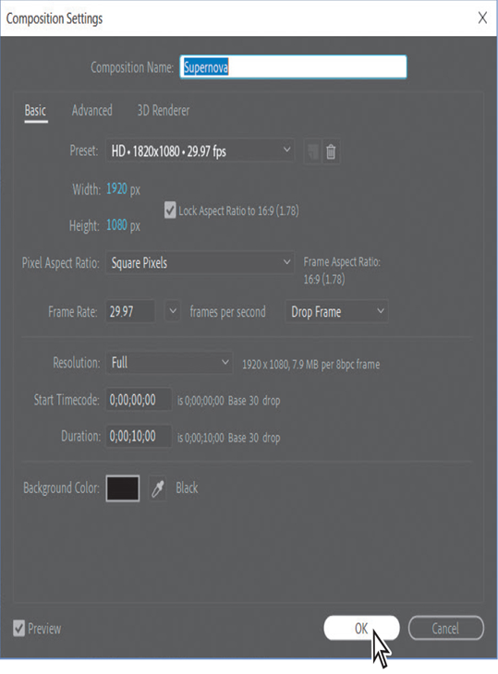Image resolution: width=498 pixels, height=674 pixels.
Task: Click the Cancel button
Action: (445, 628)
